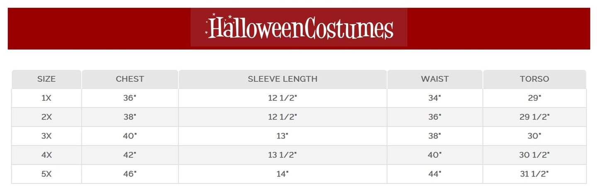Click the SIZE column header
The height and width of the screenshot is (195, 597).
click(x=46, y=79)
